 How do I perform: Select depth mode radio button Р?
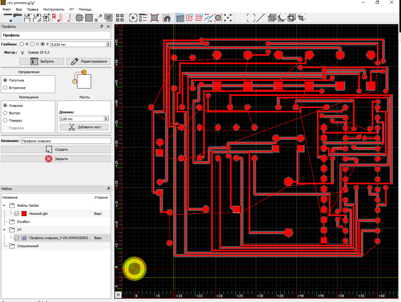point(43,44)
